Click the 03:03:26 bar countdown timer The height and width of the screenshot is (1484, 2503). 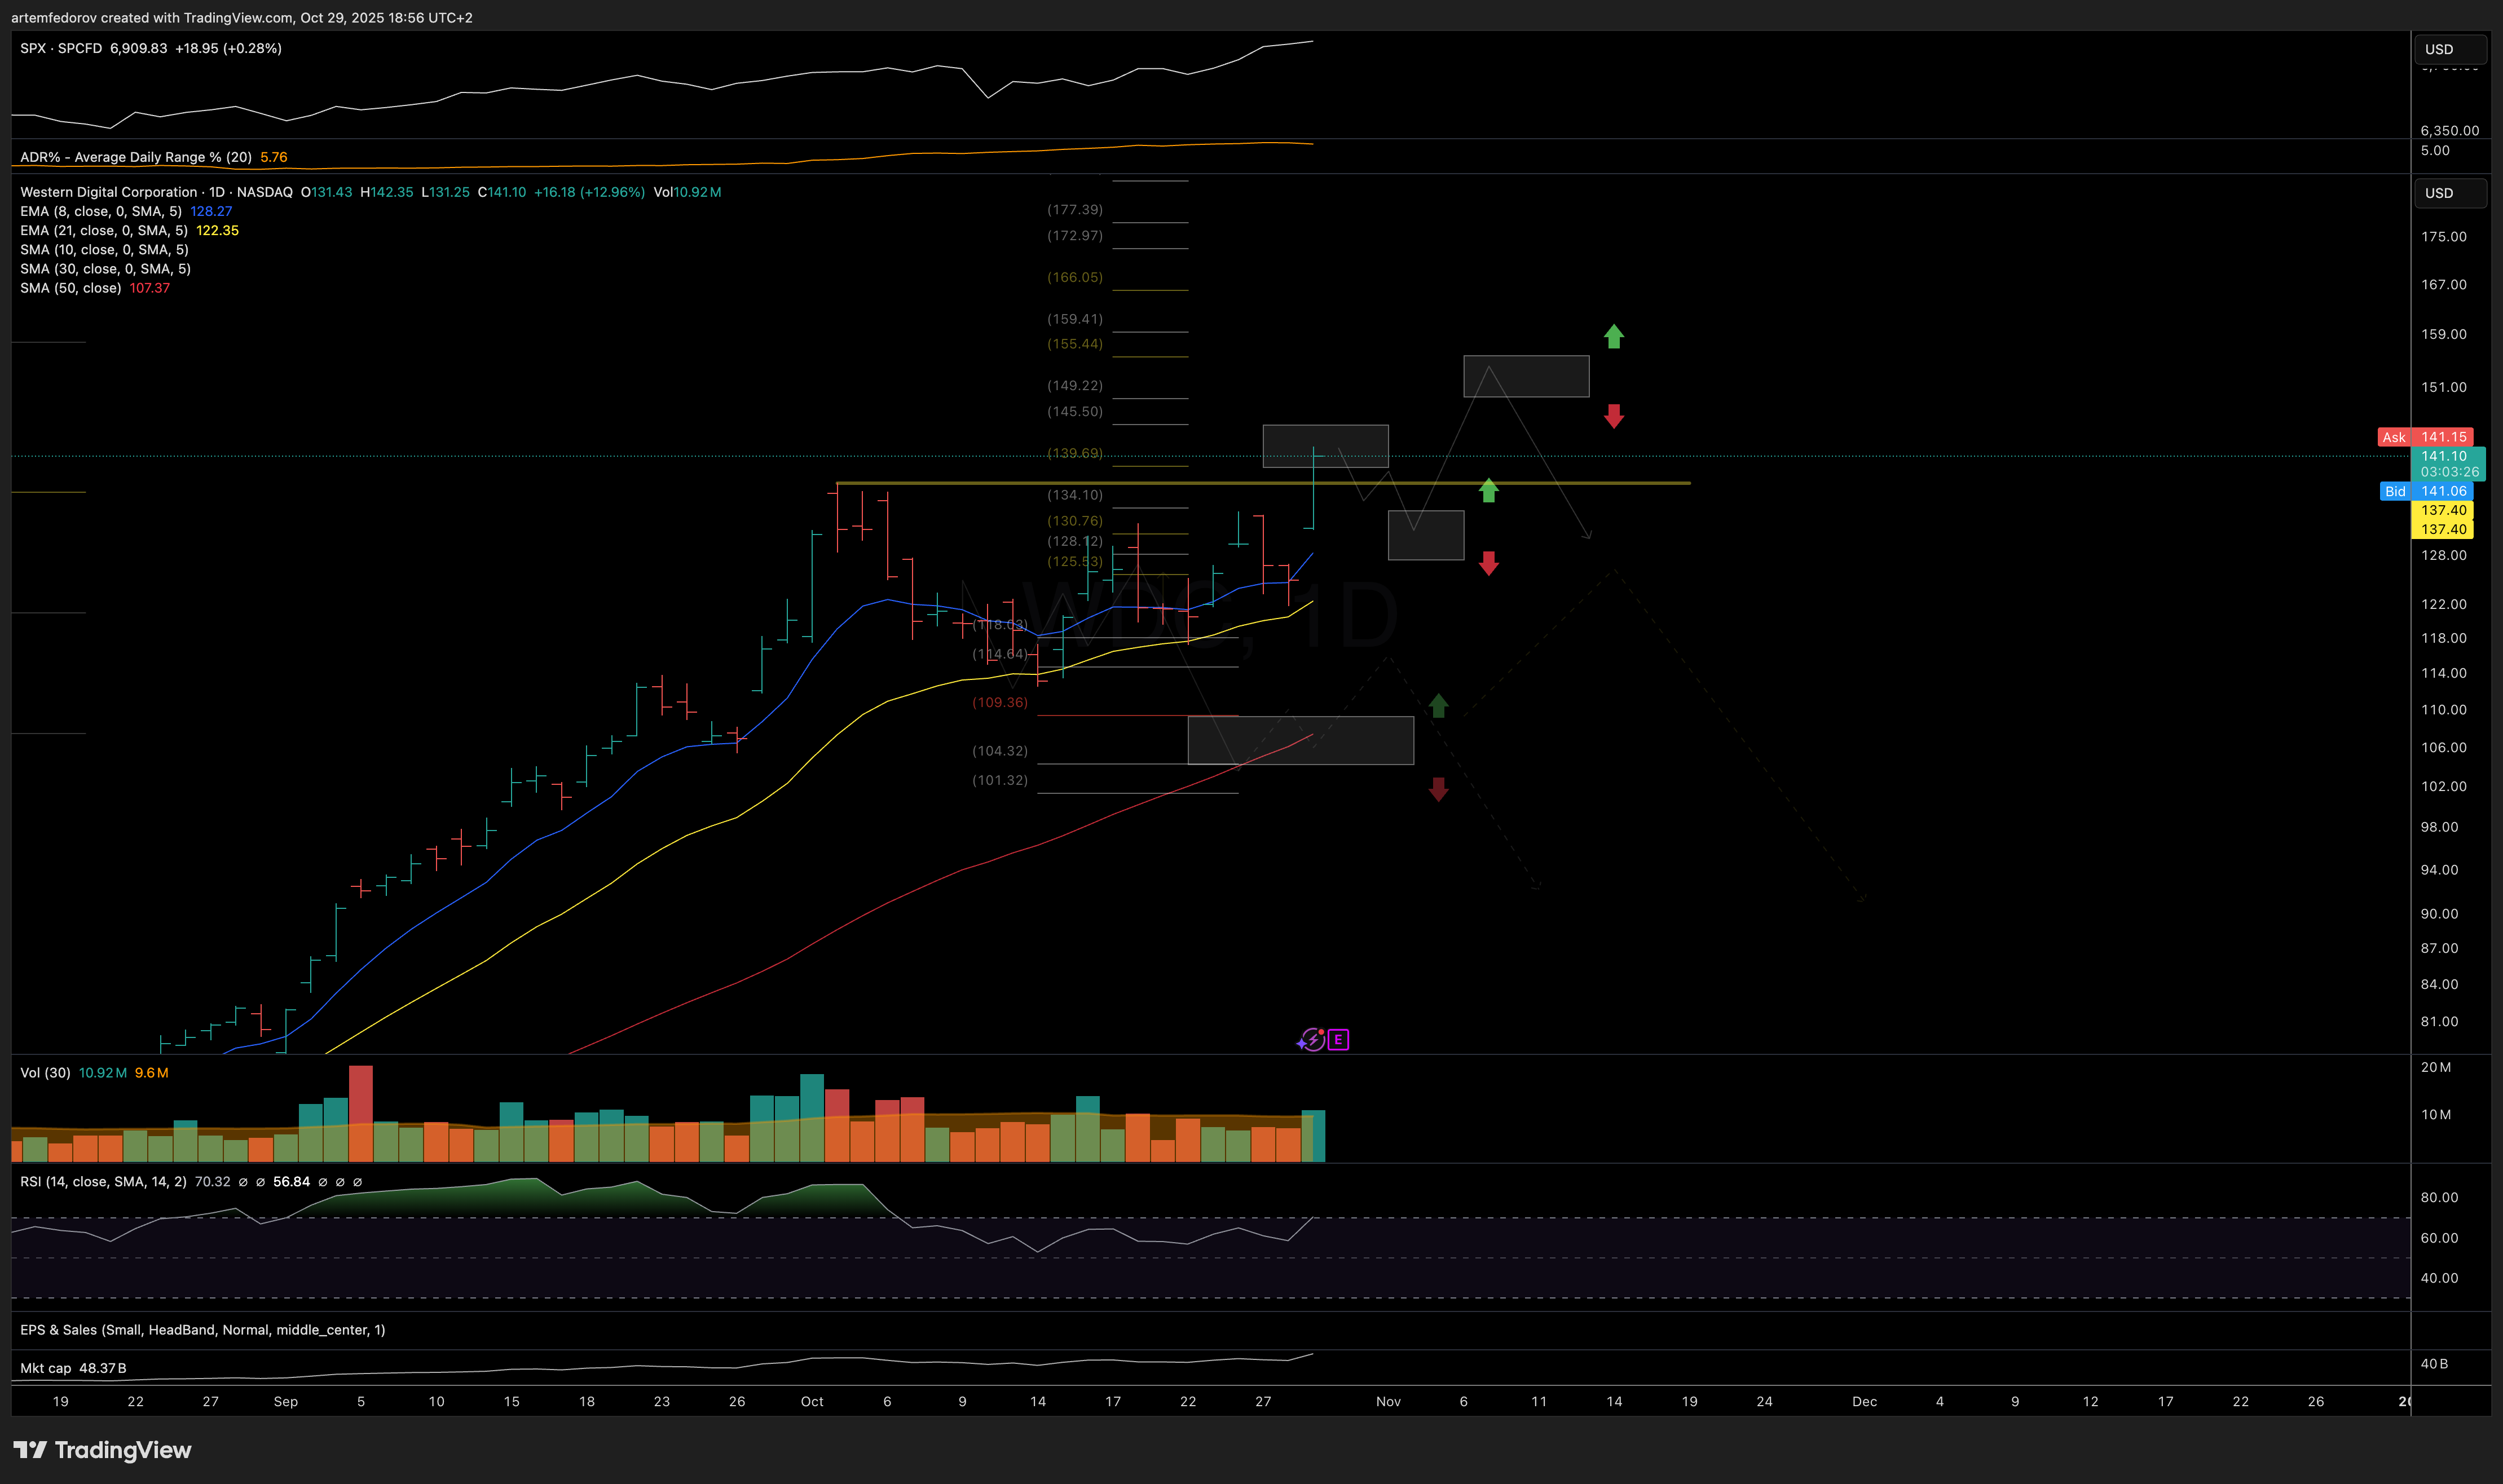coord(2449,472)
